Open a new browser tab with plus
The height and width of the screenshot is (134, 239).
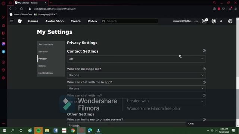click(51, 3)
